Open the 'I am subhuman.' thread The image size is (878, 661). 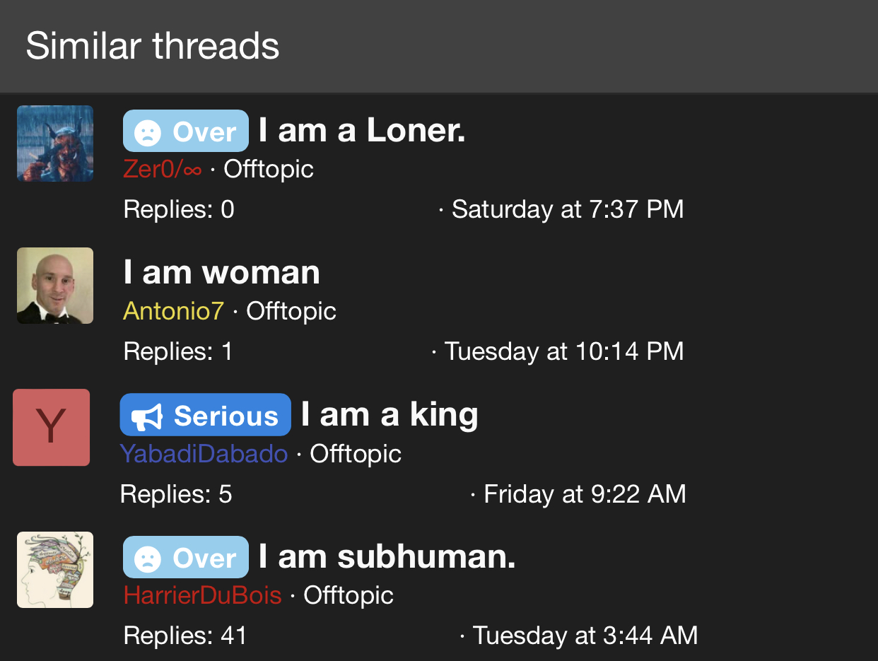point(387,556)
